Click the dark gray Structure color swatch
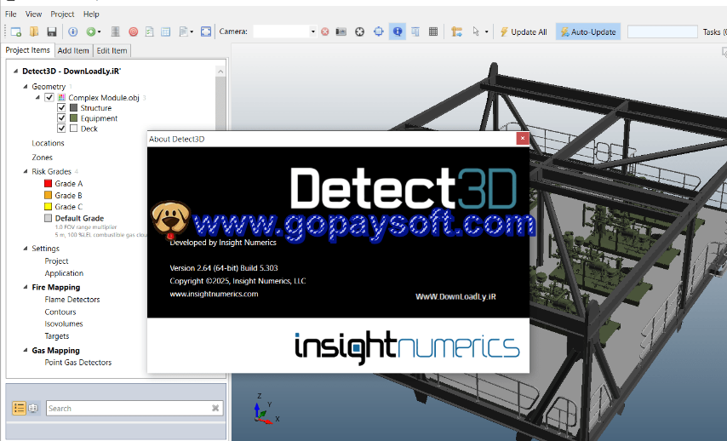Screen dimensions: 727x441 point(73,107)
